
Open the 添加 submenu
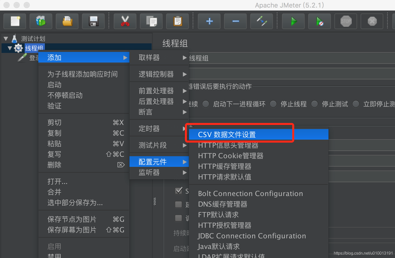(84, 57)
